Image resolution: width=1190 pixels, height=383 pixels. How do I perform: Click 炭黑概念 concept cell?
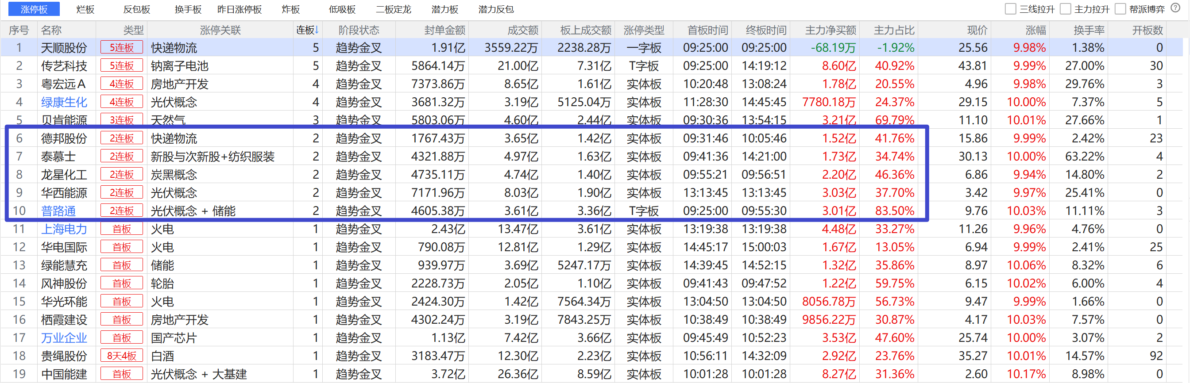point(174,174)
